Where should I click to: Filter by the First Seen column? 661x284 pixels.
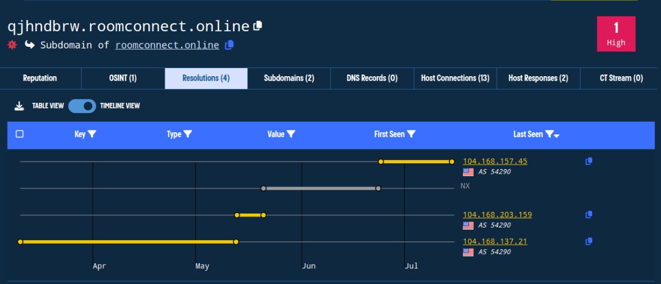click(x=411, y=134)
